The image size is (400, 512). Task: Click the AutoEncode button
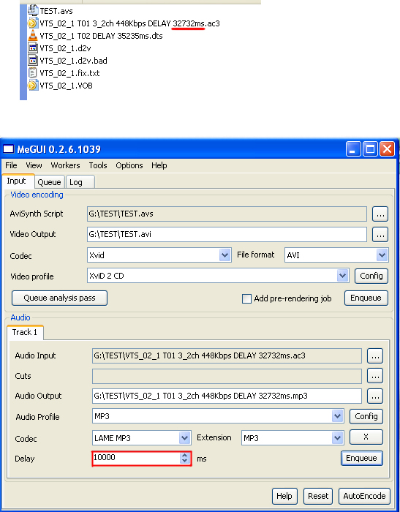point(364,496)
